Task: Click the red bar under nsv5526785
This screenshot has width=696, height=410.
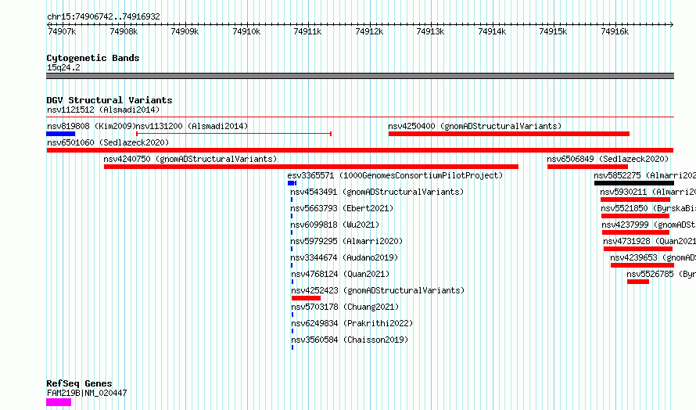Action: pyautogui.click(x=638, y=282)
